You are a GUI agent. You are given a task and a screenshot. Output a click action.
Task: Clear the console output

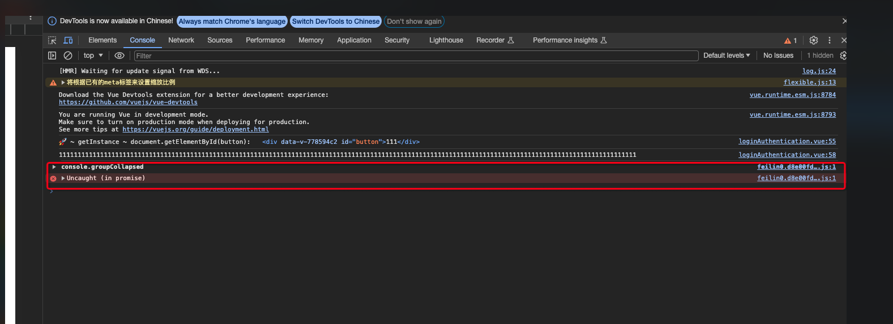click(68, 56)
